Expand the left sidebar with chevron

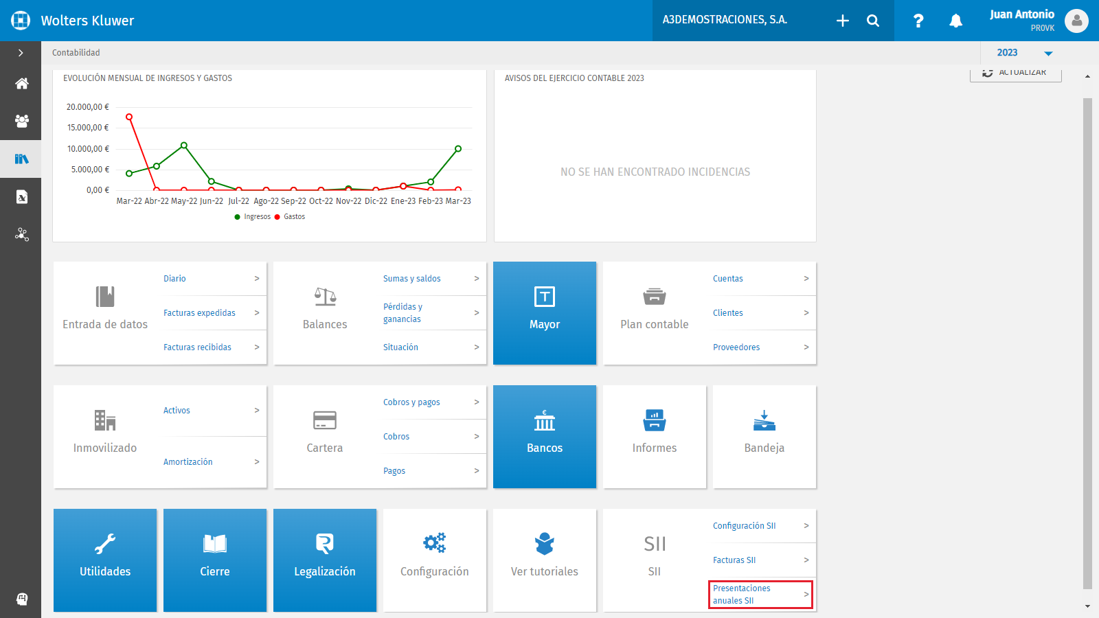(21, 53)
